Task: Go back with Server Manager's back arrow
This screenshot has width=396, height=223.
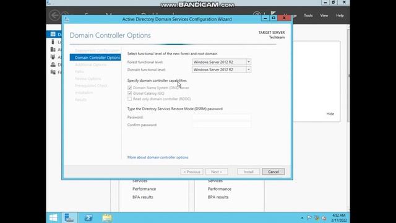Action: [54, 15]
